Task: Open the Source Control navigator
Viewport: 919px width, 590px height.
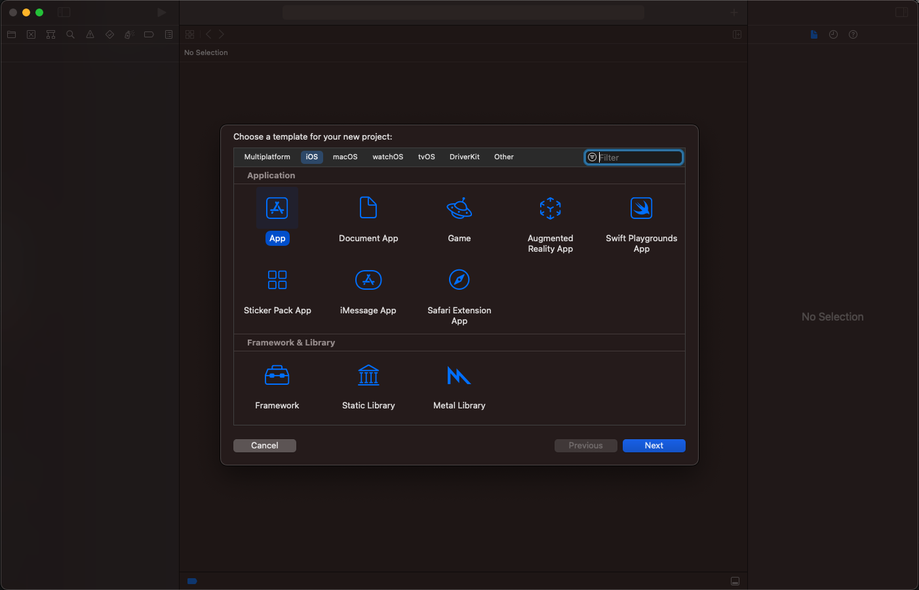Action: coord(31,35)
